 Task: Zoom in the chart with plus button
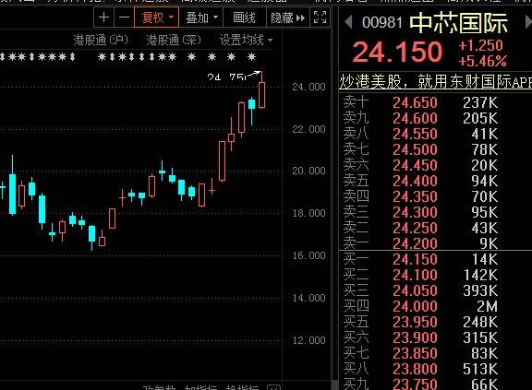pyautogui.click(x=103, y=18)
